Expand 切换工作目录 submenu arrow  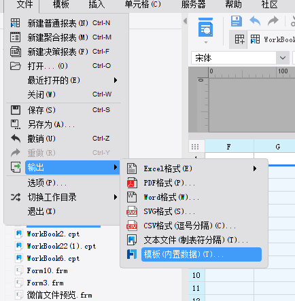116,197
